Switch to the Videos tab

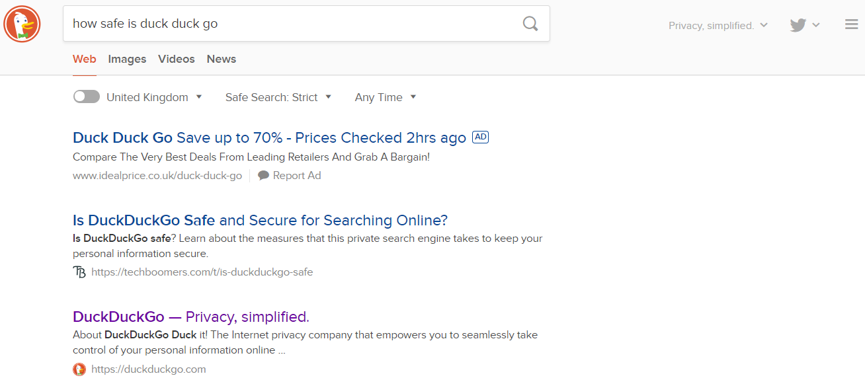pos(177,59)
